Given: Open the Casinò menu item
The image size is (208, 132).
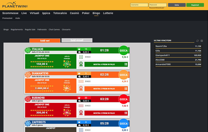Looking at the screenshot, I should [x=74, y=13].
